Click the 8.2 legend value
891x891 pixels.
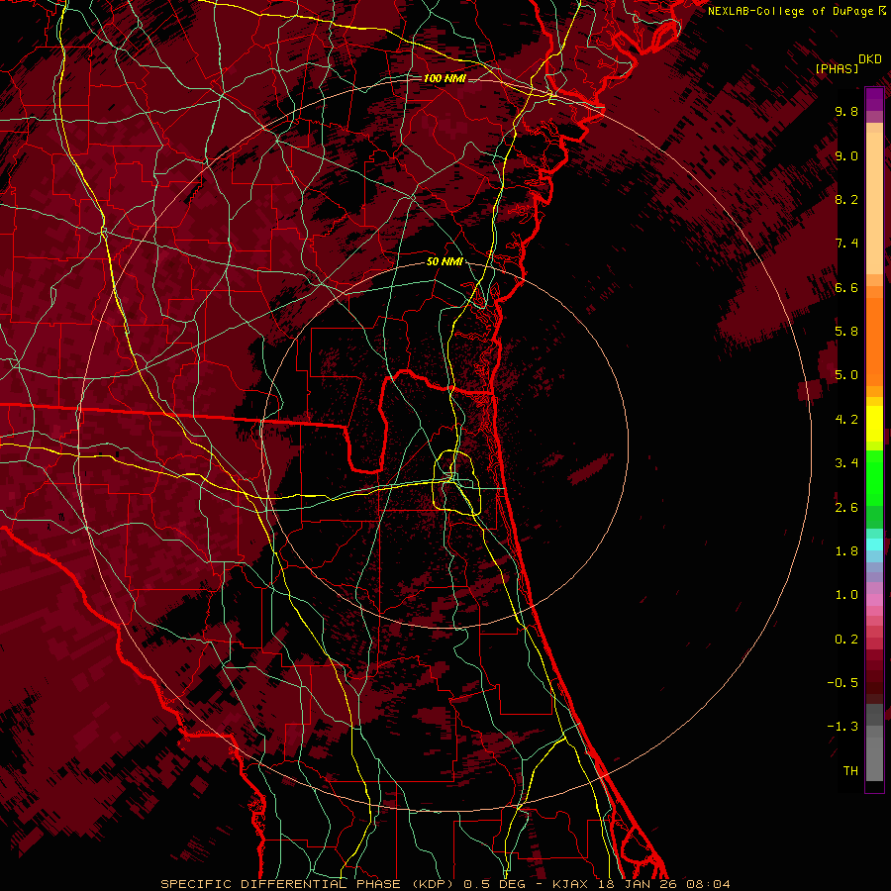[x=846, y=199]
